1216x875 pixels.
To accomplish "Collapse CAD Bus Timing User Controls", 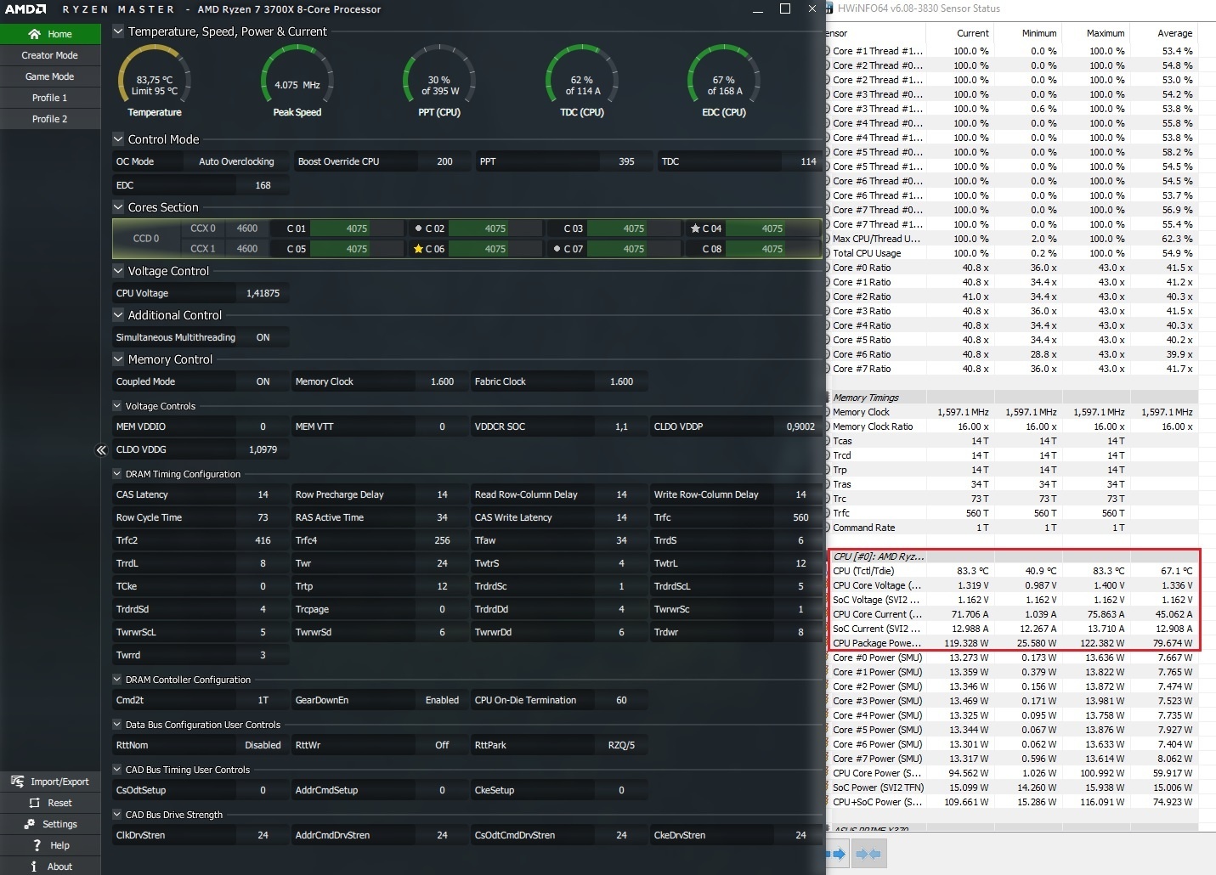I will (117, 770).
